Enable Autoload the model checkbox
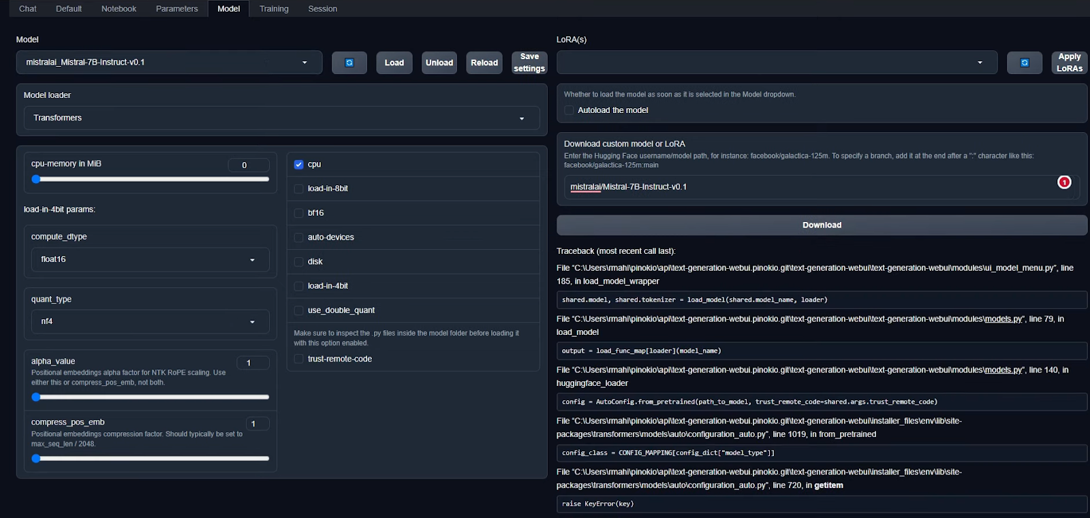 point(569,110)
